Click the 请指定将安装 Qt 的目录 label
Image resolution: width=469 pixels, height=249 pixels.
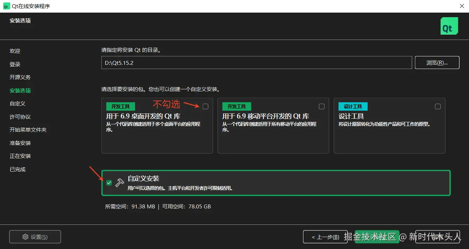click(x=131, y=50)
